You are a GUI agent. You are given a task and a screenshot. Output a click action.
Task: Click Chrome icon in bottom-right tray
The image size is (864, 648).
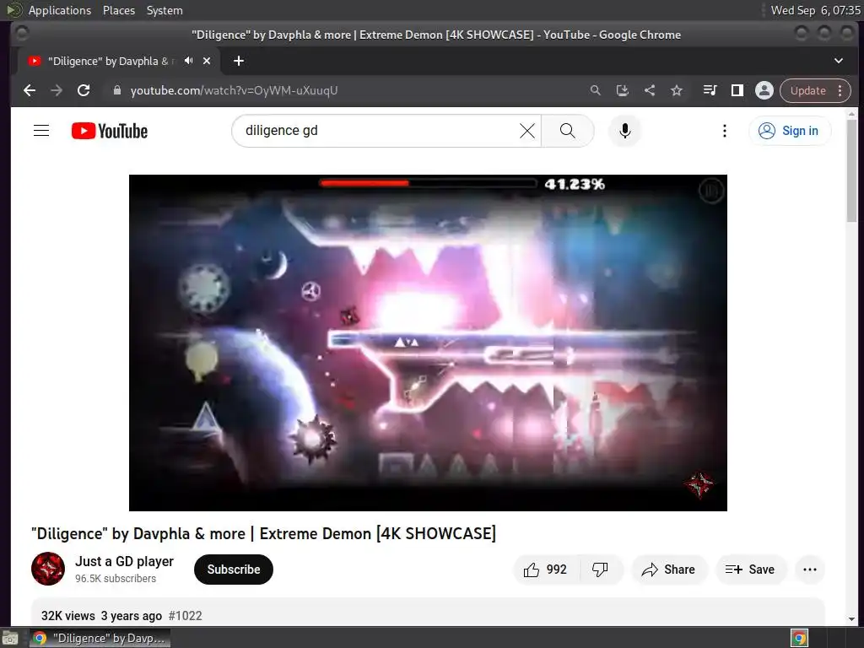[800, 638]
